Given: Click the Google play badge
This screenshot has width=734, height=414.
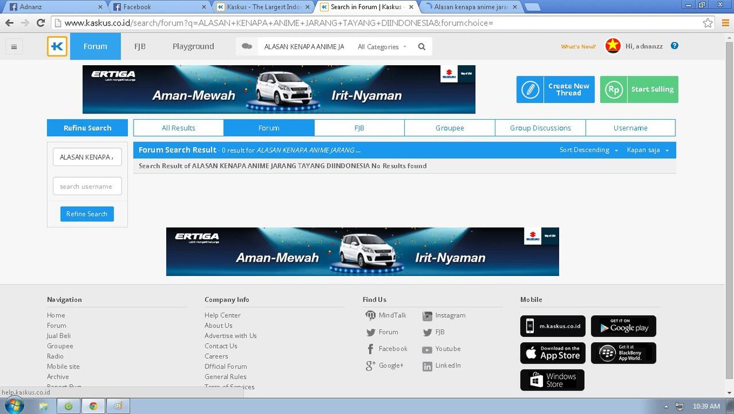Looking at the screenshot, I should [x=623, y=326].
